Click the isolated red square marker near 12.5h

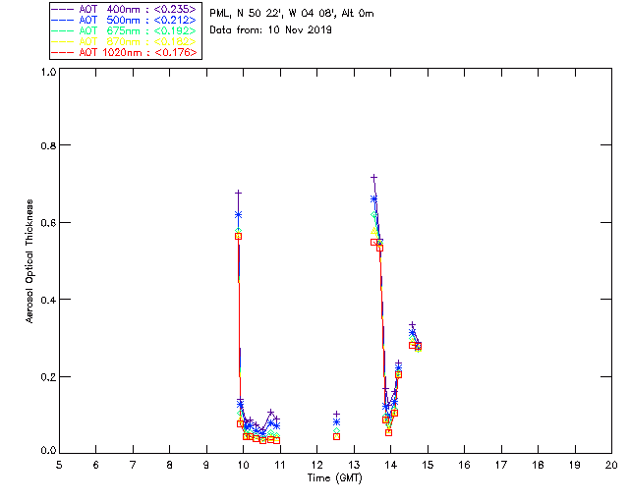tap(336, 436)
